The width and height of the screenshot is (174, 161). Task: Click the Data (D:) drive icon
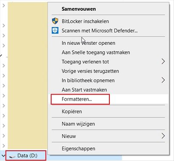tap(12, 156)
